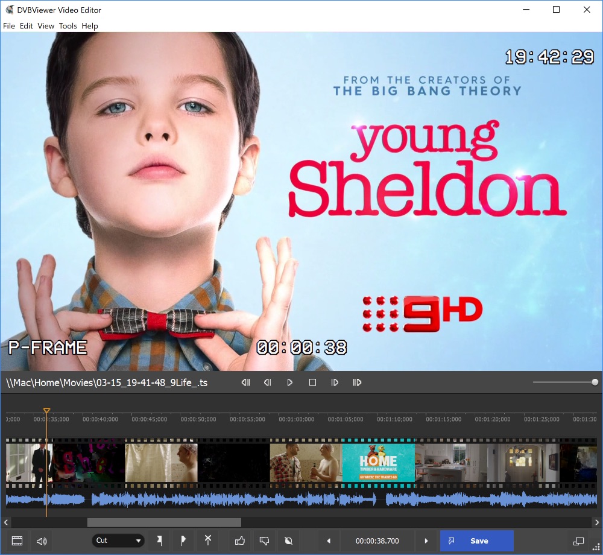This screenshot has height=555, width=603.
Task: Open the File menu
Action: (x=9, y=26)
